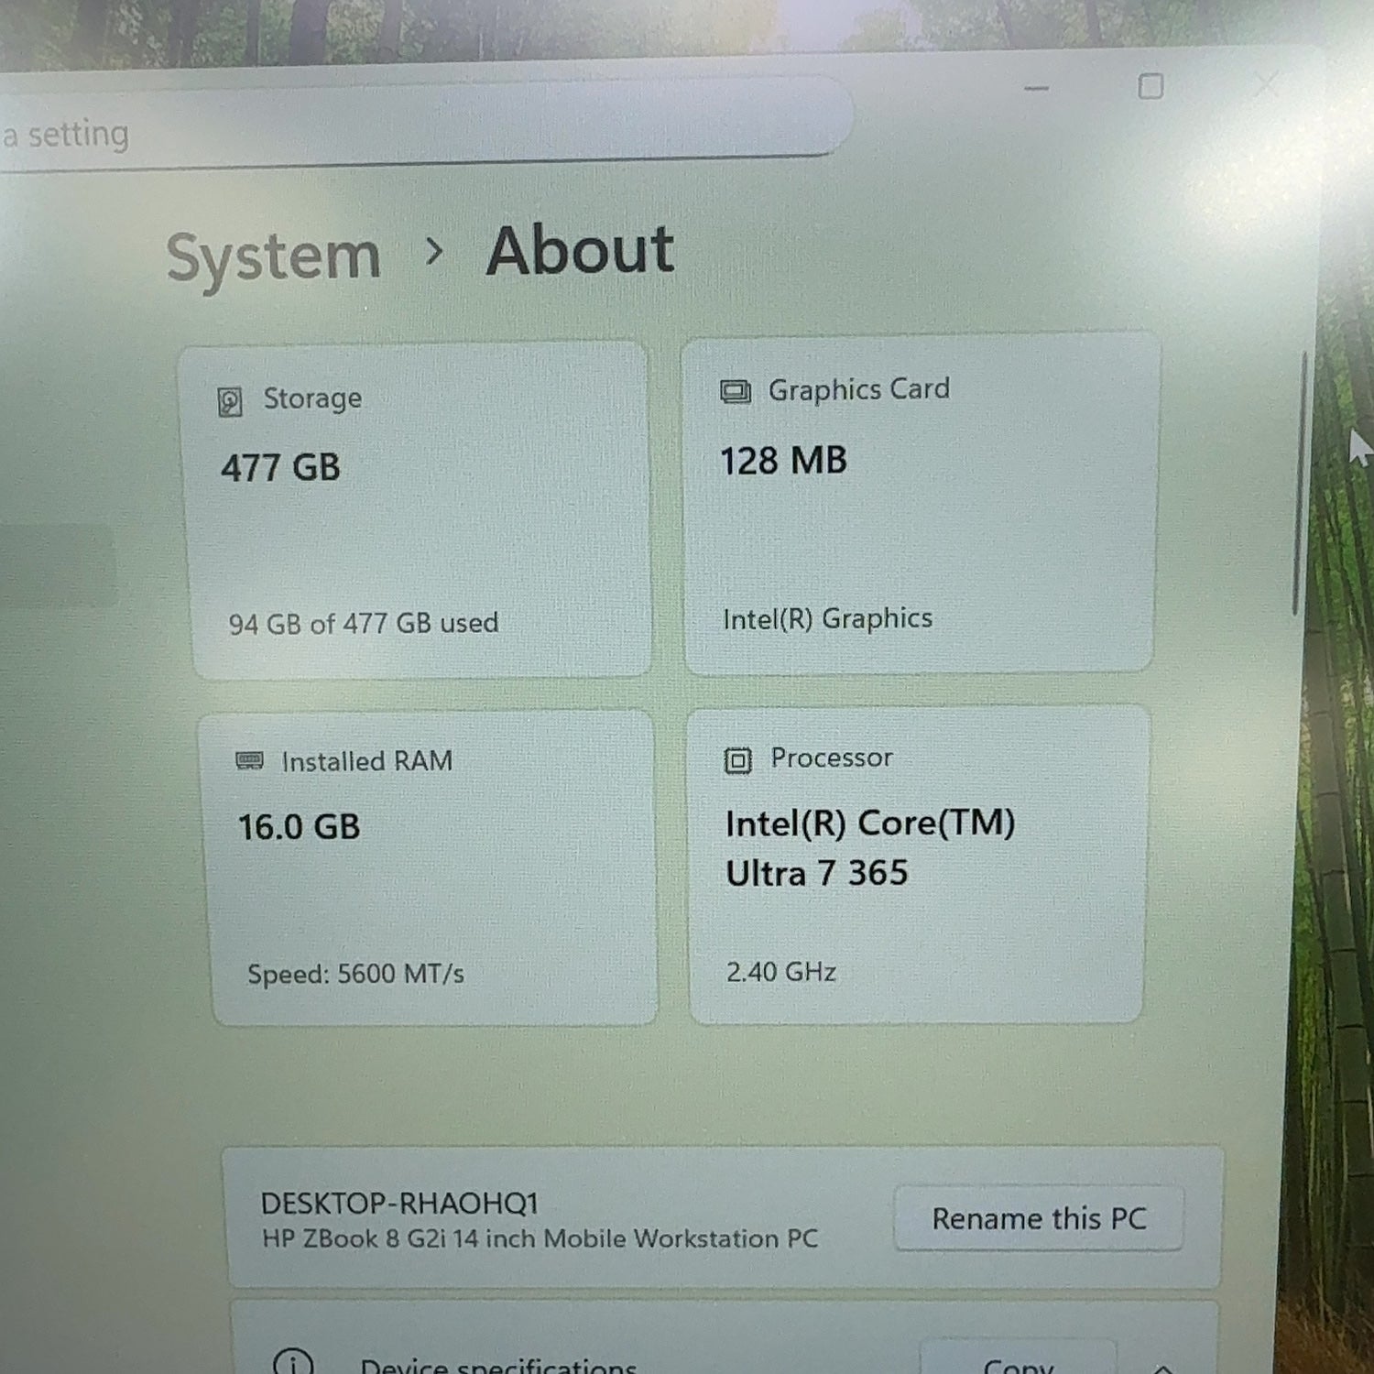Open the Graphics Card 128 MB card
The height and width of the screenshot is (1374, 1374).
pos(921,504)
